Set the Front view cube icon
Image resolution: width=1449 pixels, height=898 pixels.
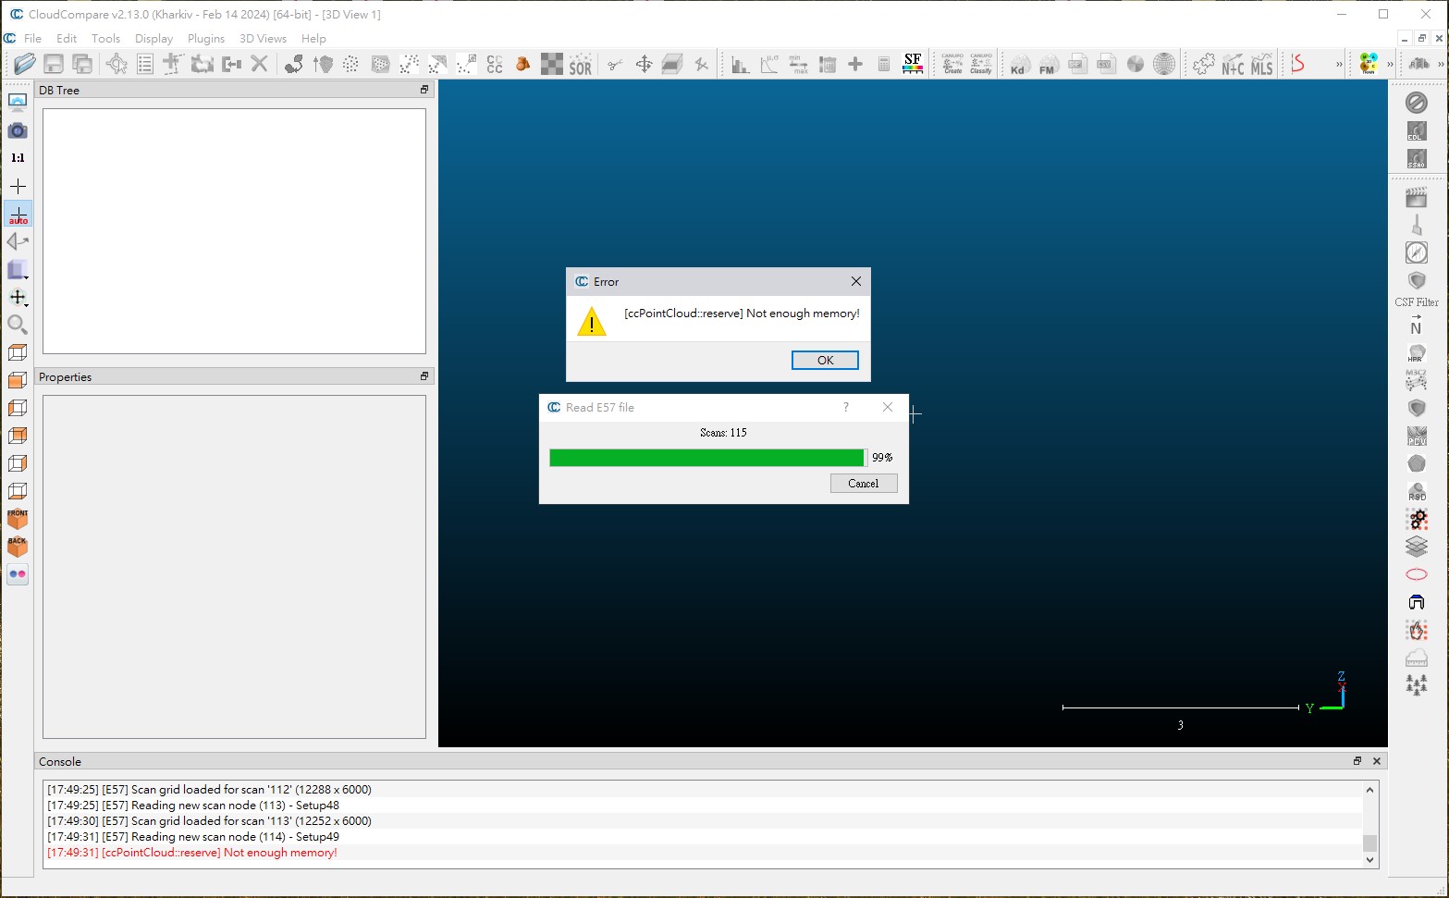18,519
